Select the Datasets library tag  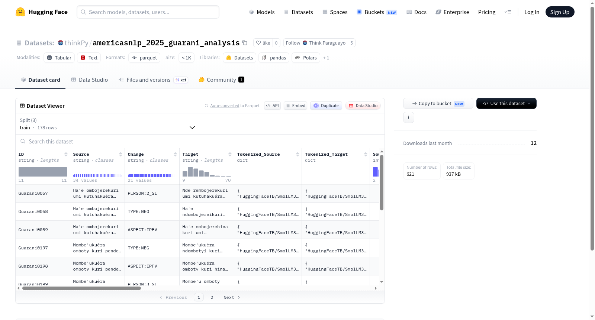[x=239, y=58]
